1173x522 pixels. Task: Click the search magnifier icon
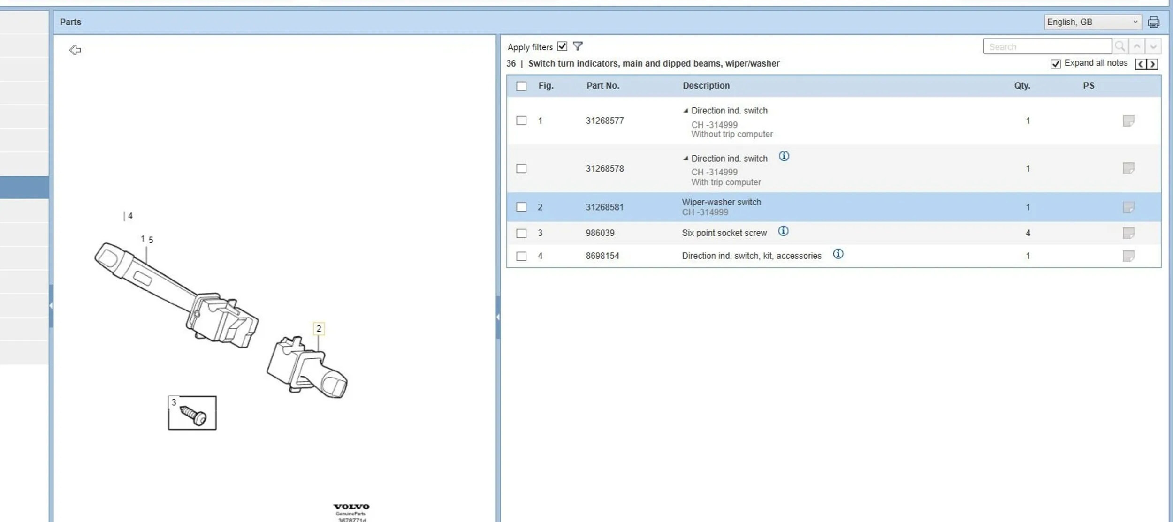point(1120,46)
